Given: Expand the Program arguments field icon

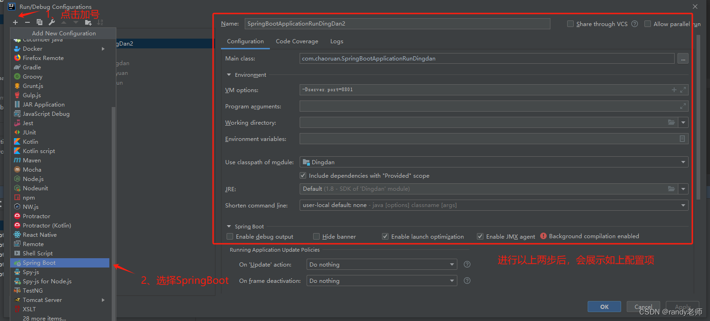Looking at the screenshot, I should click(x=683, y=106).
